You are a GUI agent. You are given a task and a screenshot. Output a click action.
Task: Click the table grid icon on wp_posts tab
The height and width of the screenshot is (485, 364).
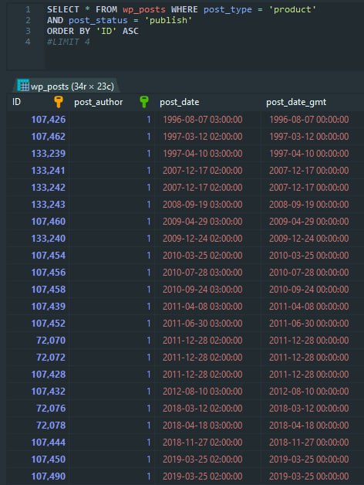pos(23,86)
